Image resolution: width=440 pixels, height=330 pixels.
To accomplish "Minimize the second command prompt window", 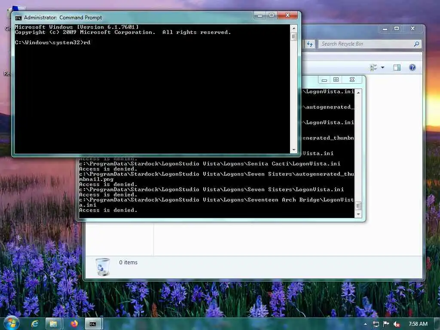I will tap(324, 80).
